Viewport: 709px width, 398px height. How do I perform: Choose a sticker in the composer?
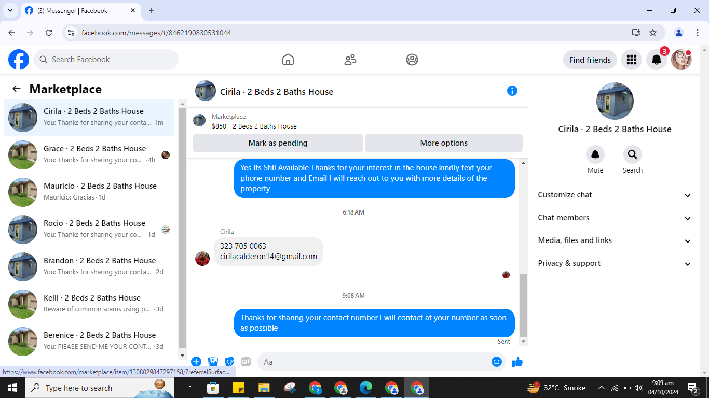pyautogui.click(x=229, y=362)
